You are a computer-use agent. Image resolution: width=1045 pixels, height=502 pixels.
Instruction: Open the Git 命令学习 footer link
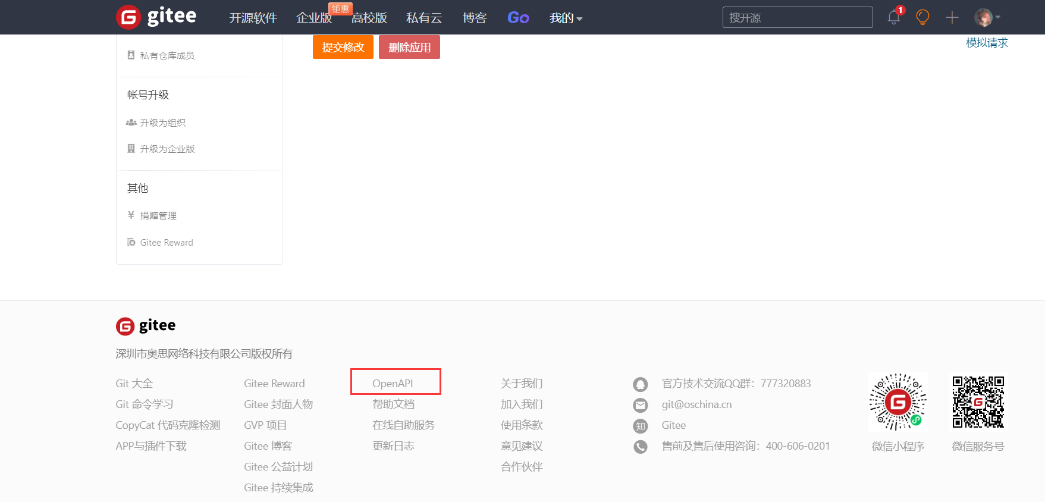tap(145, 404)
